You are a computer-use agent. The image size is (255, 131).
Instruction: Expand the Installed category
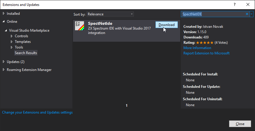[4, 14]
